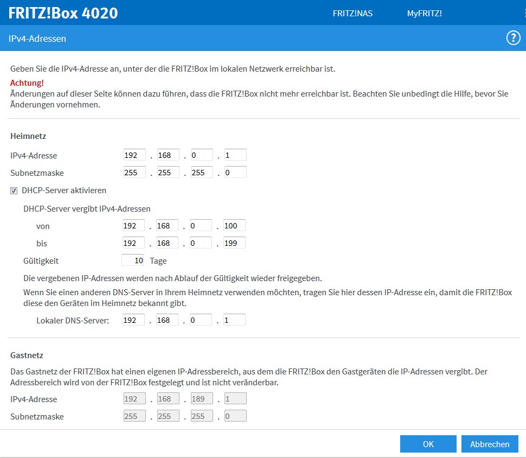Click third octet of DHCP 'von' address
526x458 pixels.
(x=201, y=225)
